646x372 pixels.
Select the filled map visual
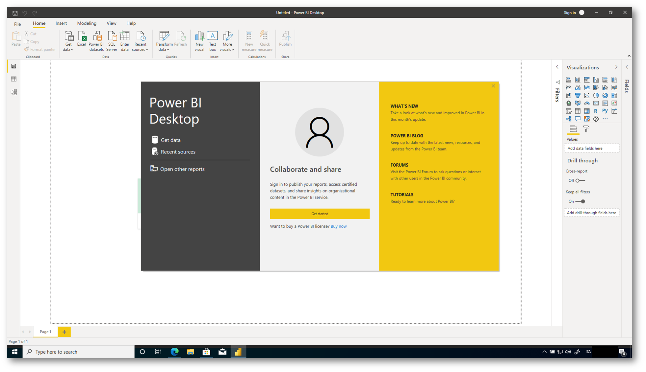(578, 103)
